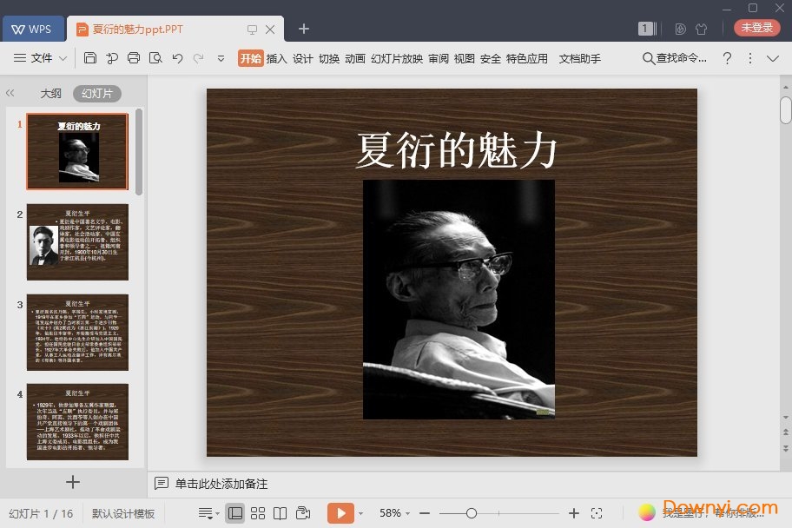Screen dimensions: 792x528
Task: Select the Save icon on quick toolbar
Action: [x=91, y=58]
